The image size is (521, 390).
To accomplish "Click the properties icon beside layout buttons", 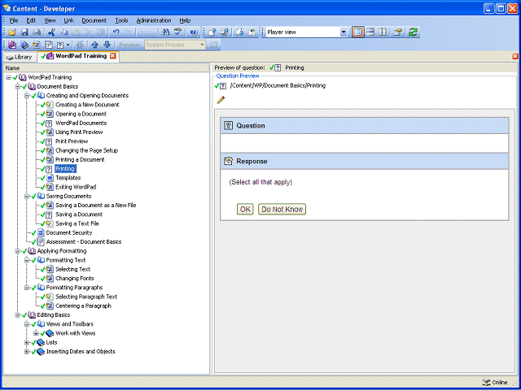I will [398, 32].
